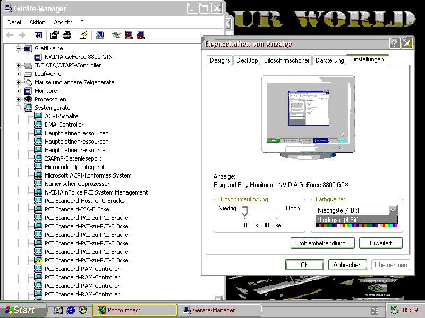Open the Ansicht menu

[x=63, y=22]
